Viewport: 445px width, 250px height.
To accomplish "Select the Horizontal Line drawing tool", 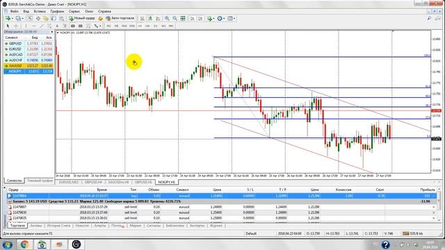I will [34, 26].
